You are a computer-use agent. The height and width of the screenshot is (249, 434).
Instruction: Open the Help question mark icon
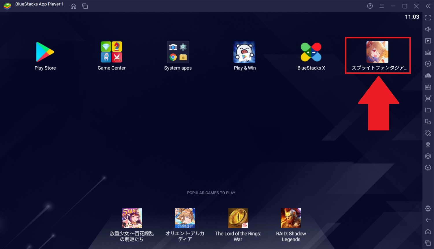click(370, 6)
